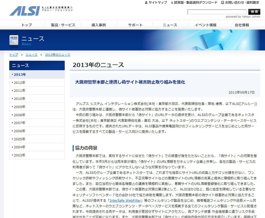Choose 2003年 in sidebar list
This screenshot has height=218, width=265.
(x=20, y=155)
